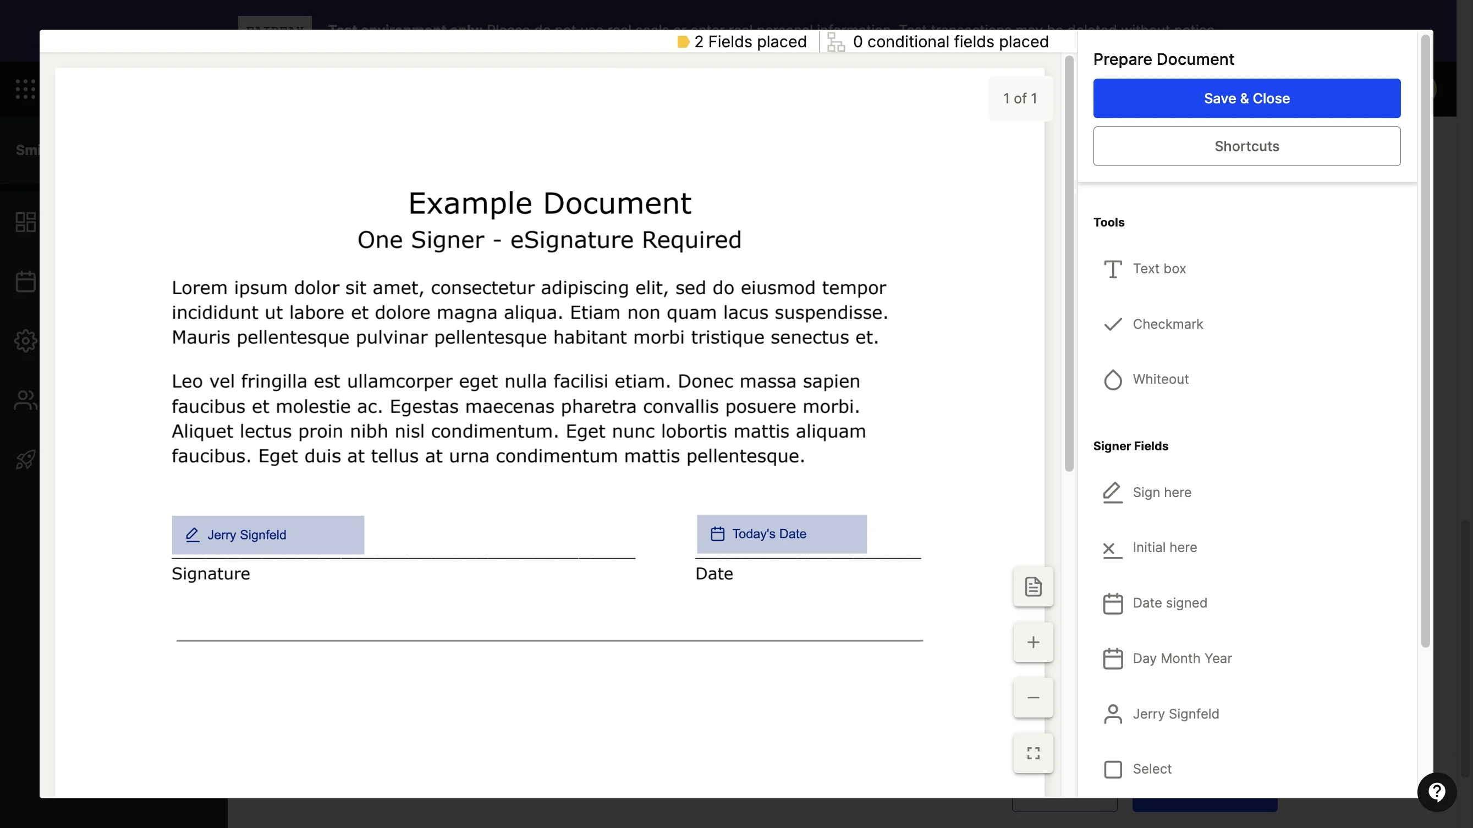Choose the Date signed field
The image size is (1473, 828).
(x=1155, y=603)
